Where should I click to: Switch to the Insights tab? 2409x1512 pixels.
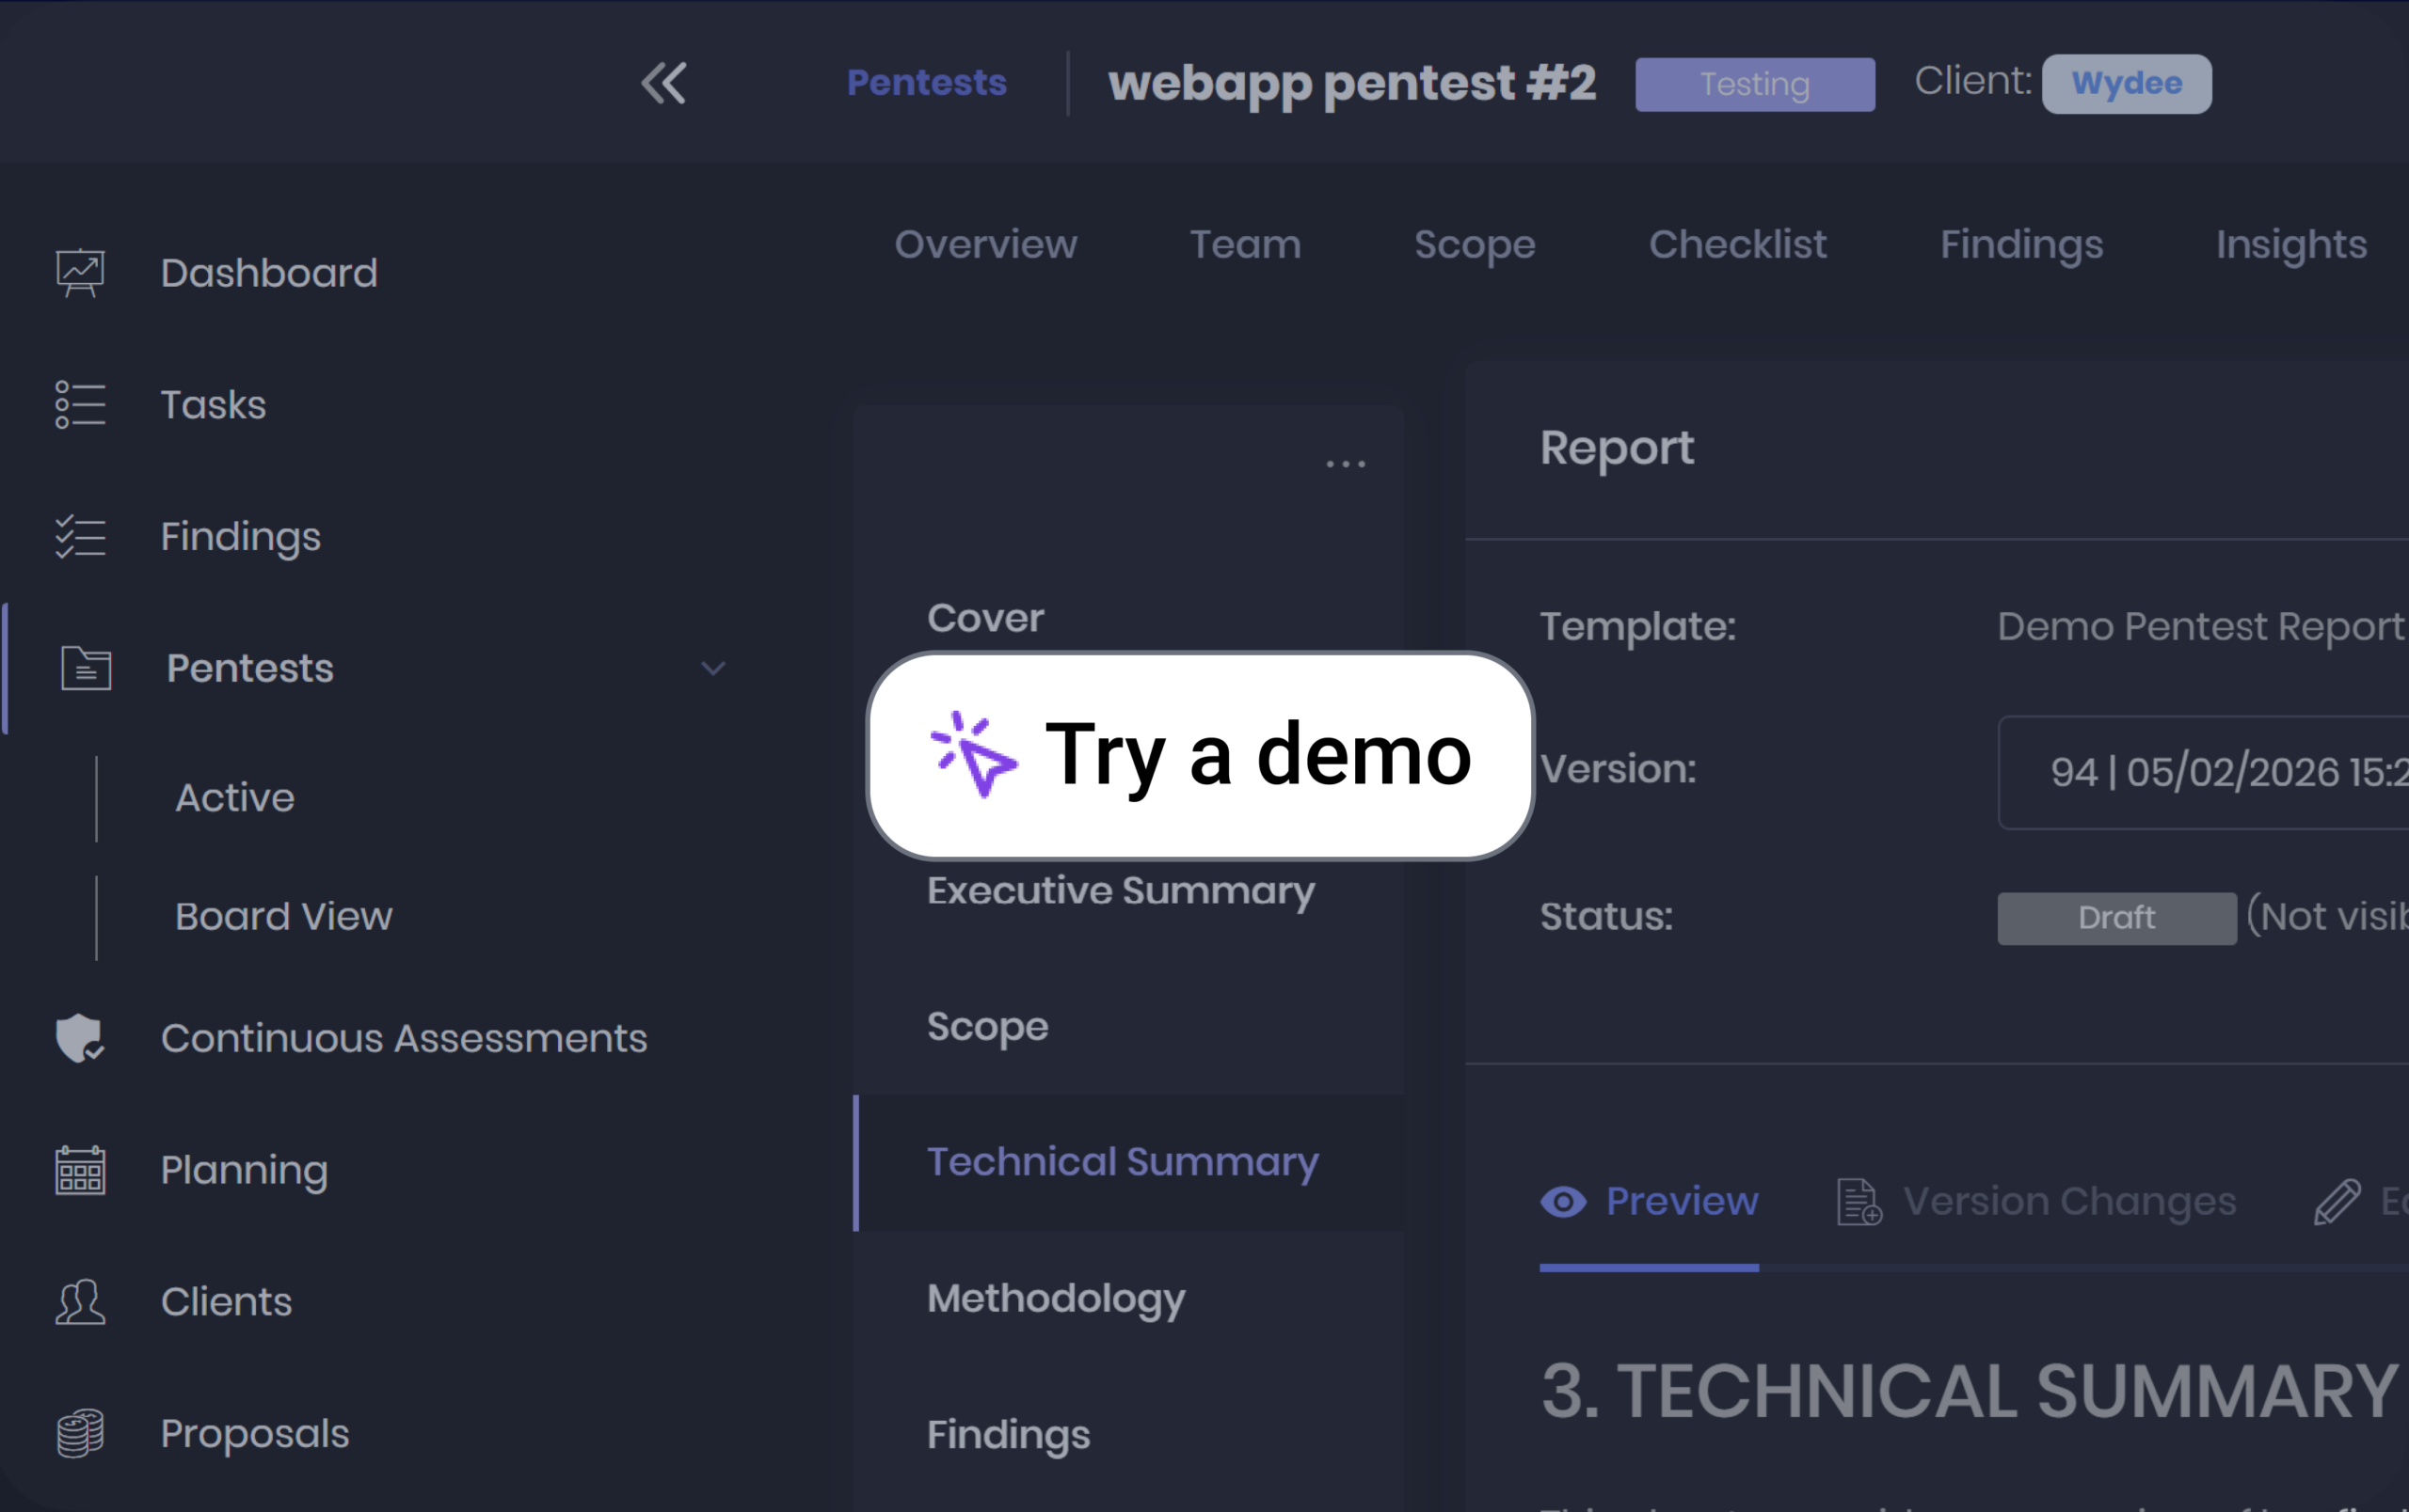click(x=2291, y=245)
